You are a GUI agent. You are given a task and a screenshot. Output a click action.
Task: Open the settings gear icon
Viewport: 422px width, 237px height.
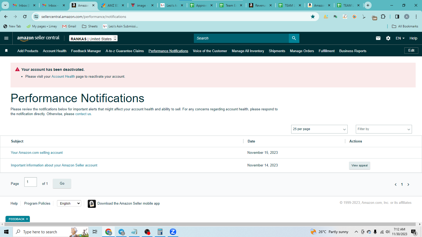coord(388,38)
